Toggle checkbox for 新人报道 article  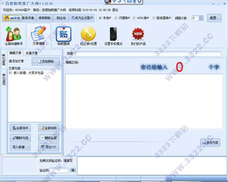click(10, 73)
